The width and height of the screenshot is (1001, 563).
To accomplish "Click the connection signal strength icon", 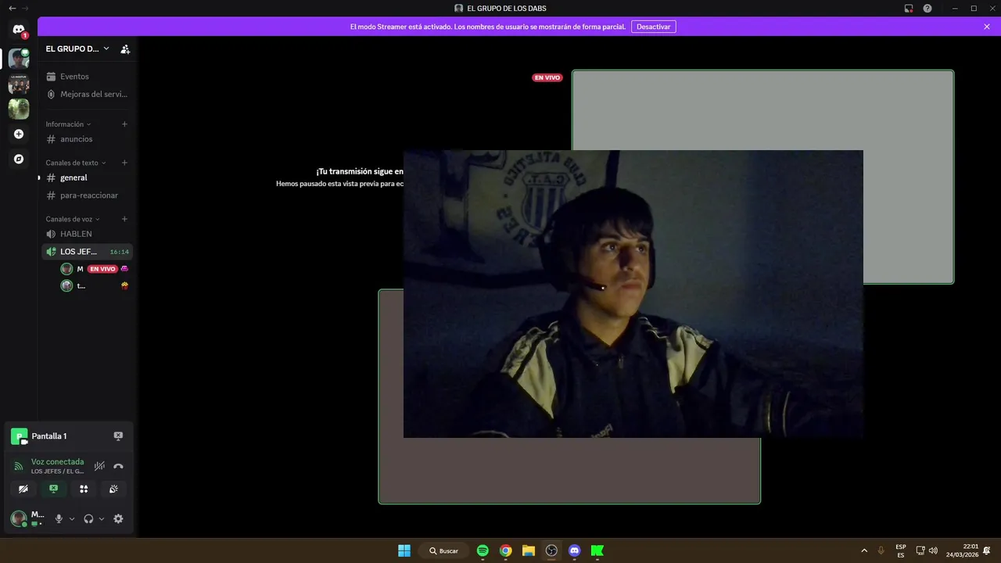I will click(19, 467).
